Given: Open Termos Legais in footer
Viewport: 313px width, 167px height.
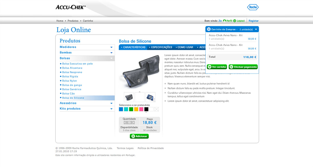Looking at the screenshot, I should (x=125, y=148).
